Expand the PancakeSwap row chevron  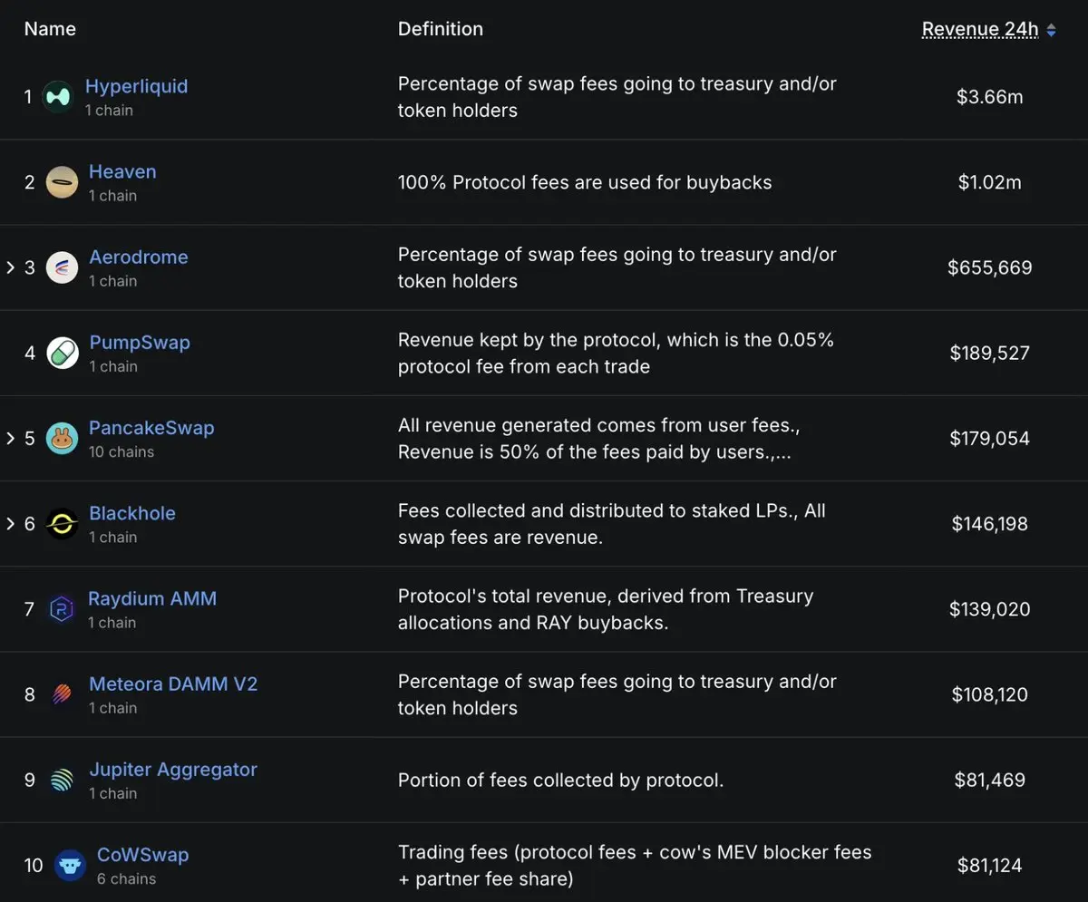11,439
